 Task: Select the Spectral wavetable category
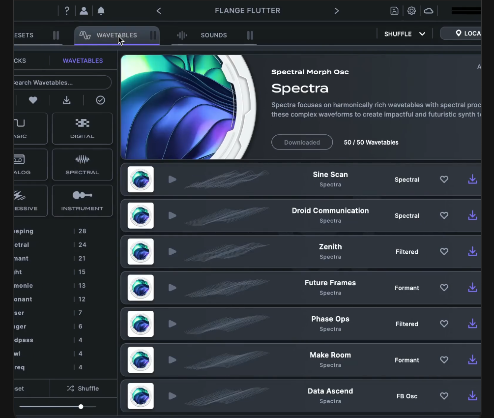(82, 164)
